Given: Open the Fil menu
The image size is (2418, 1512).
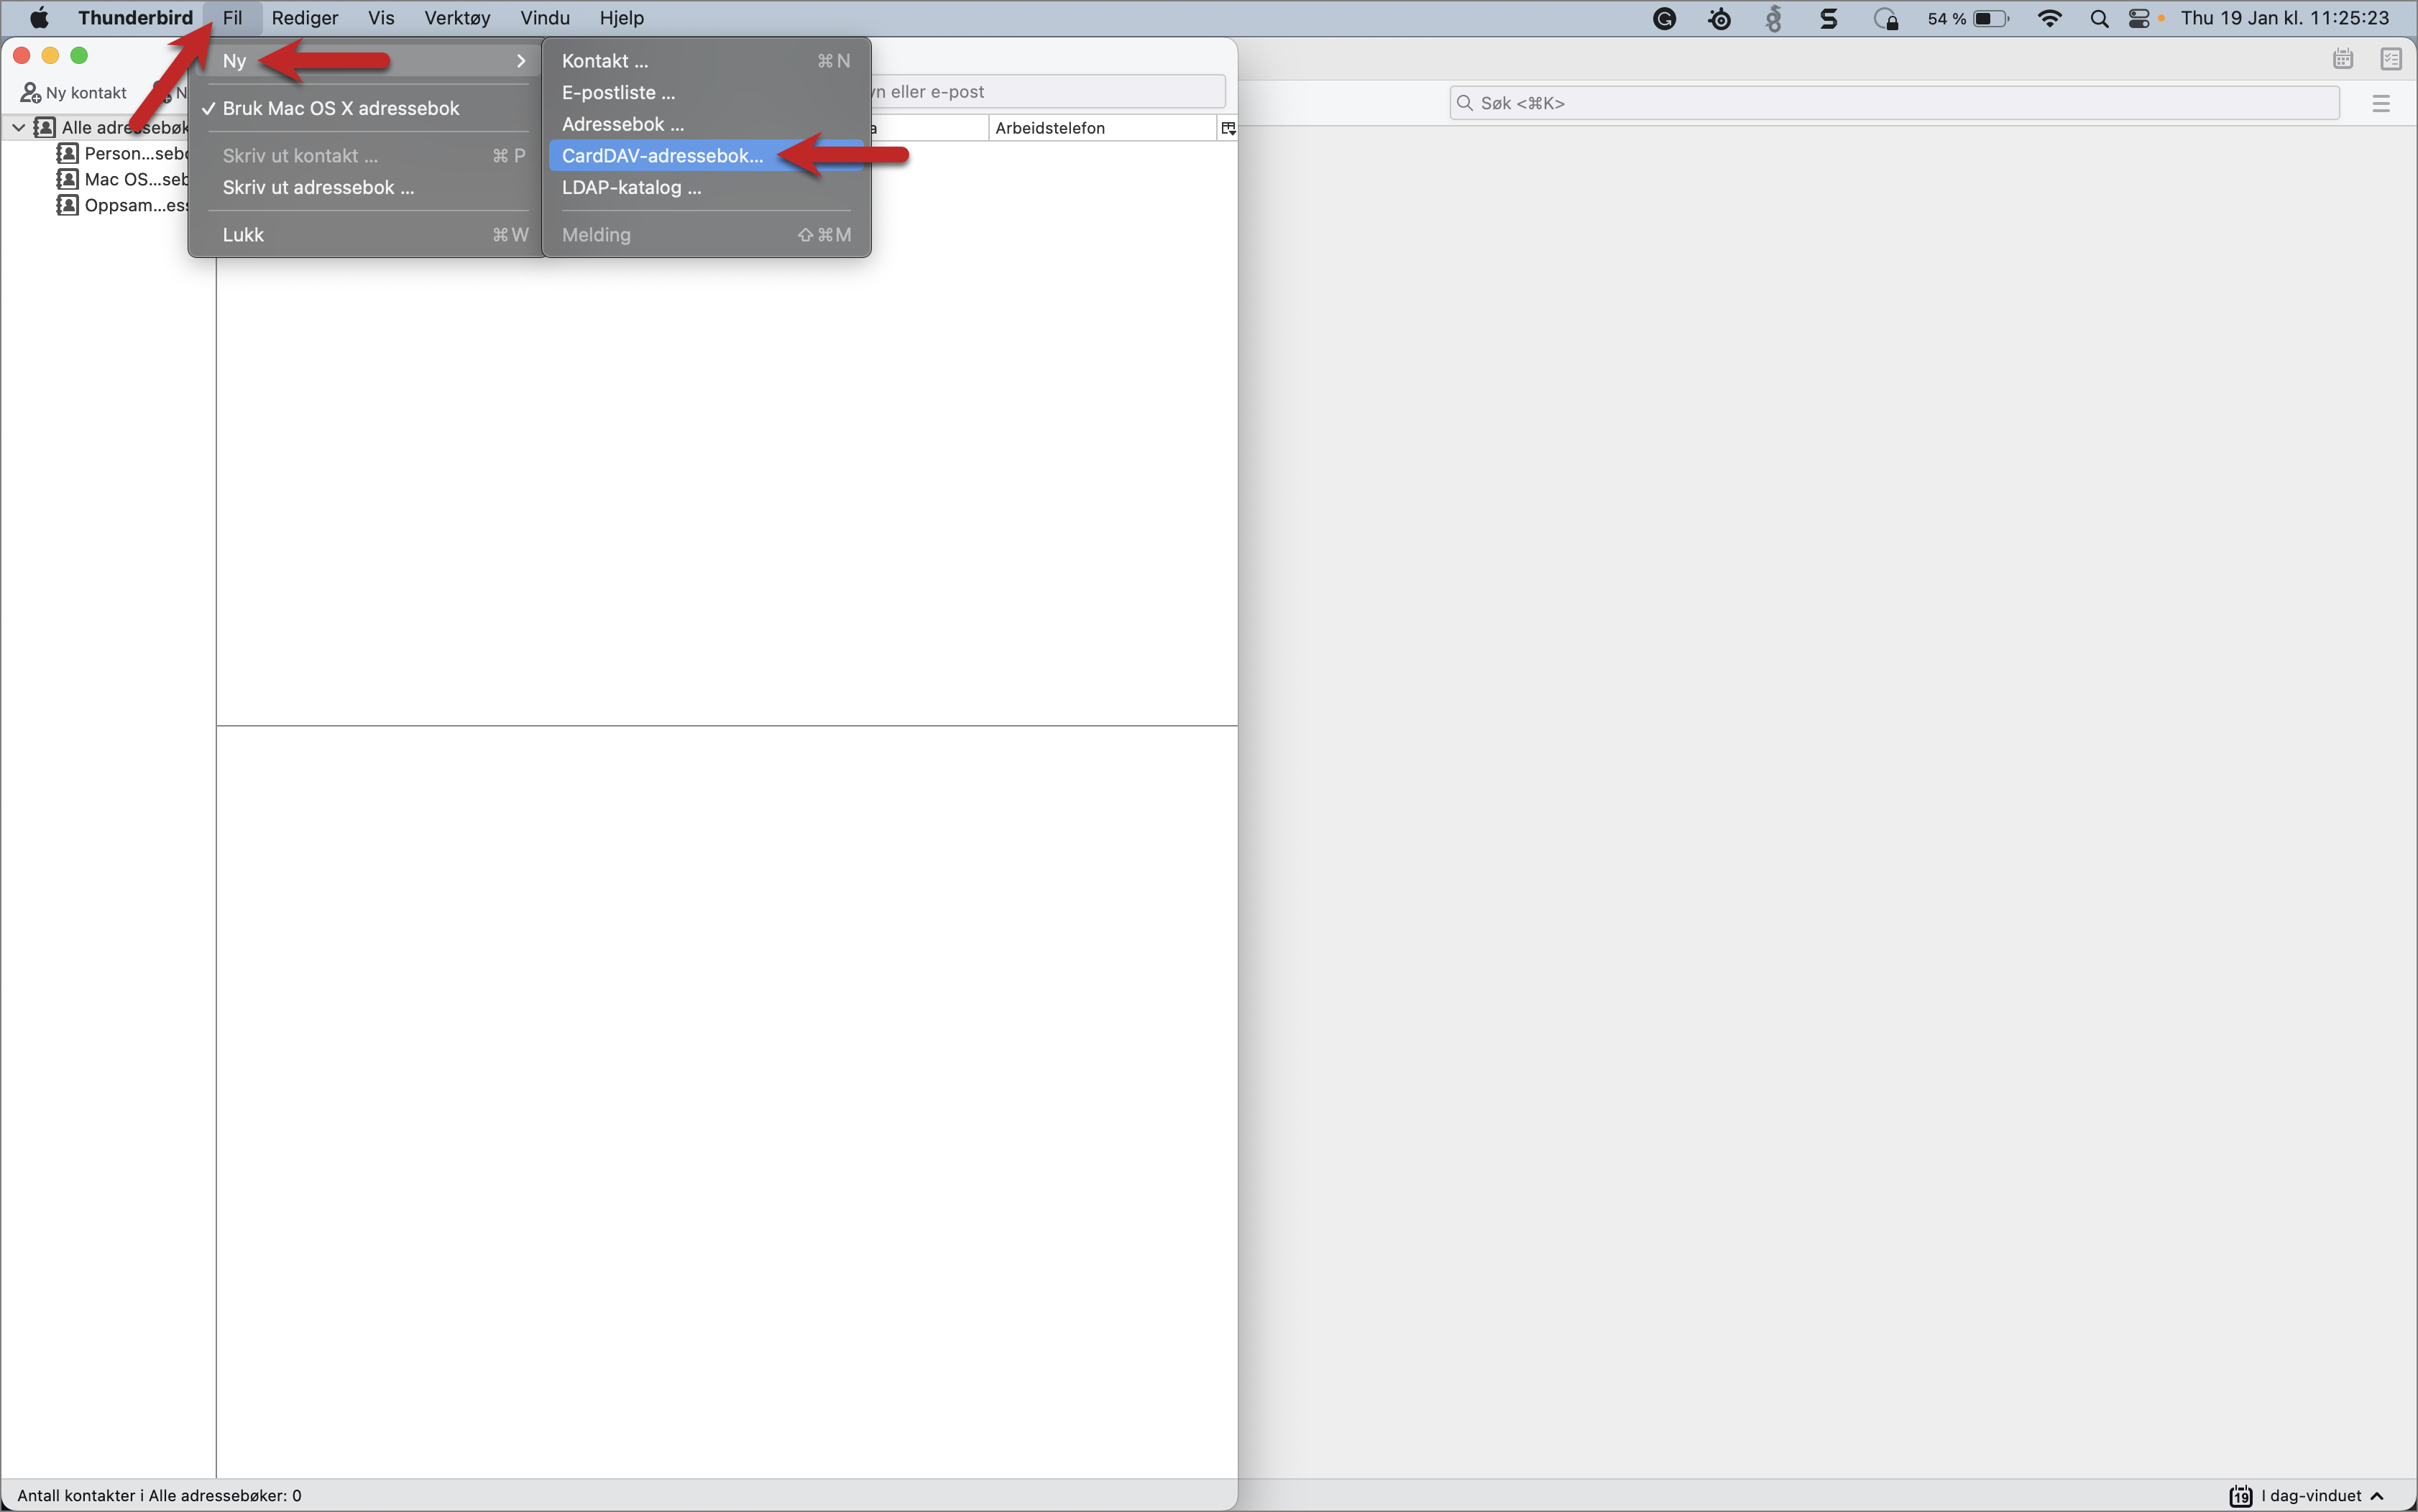Looking at the screenshot, I should coord(232,18).
